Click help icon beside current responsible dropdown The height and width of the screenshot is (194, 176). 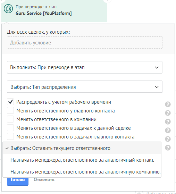168,147
